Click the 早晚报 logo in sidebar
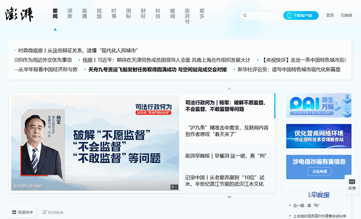 coord(319,195)
